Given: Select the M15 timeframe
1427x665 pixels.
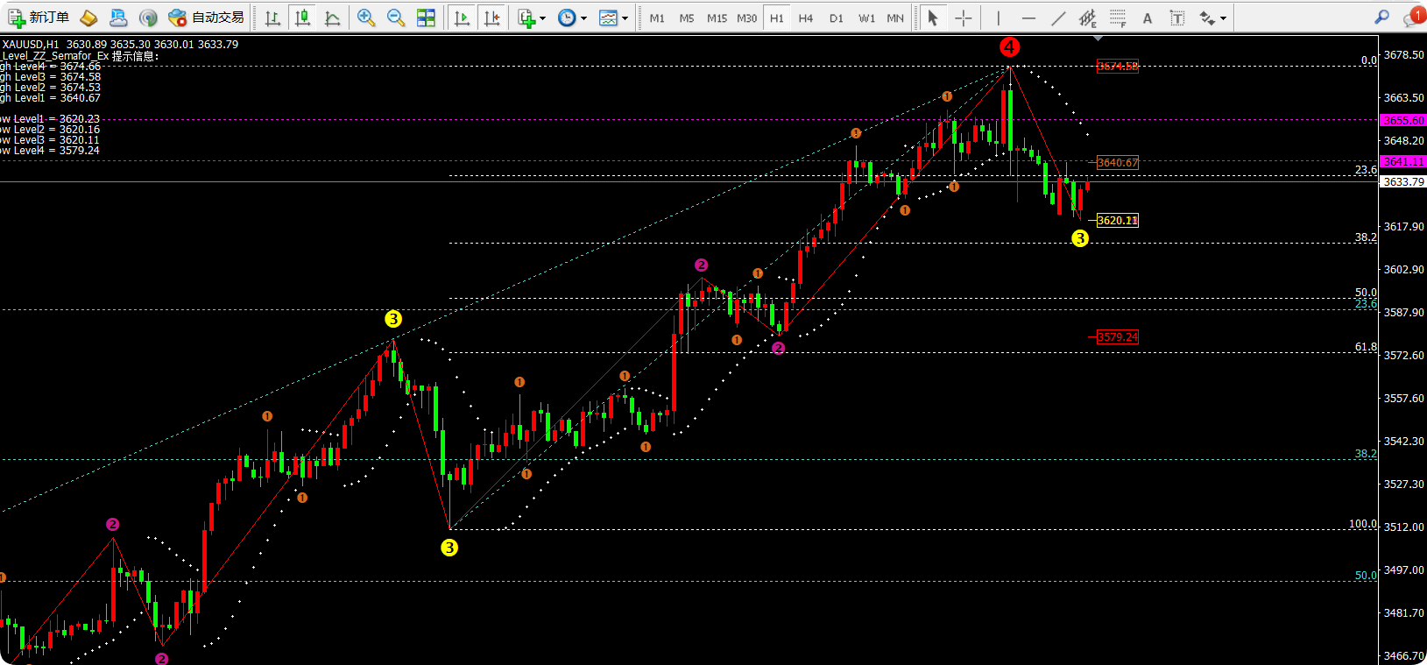Looking at the screenshot, I should click(717, 18).
